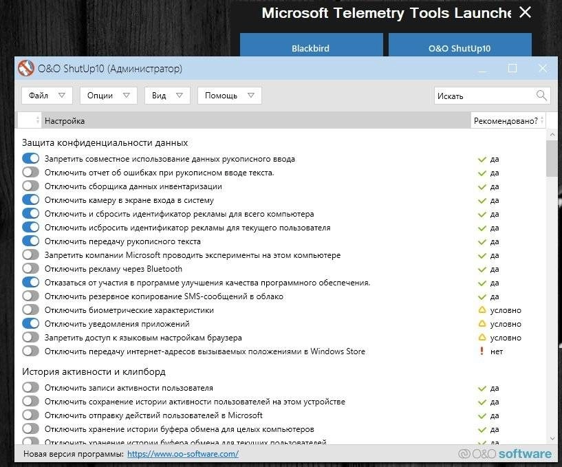Viewport: 562px width, 467px height.
Task: Click the O&O ShutUp10 app logo icon
Action: 26,68
